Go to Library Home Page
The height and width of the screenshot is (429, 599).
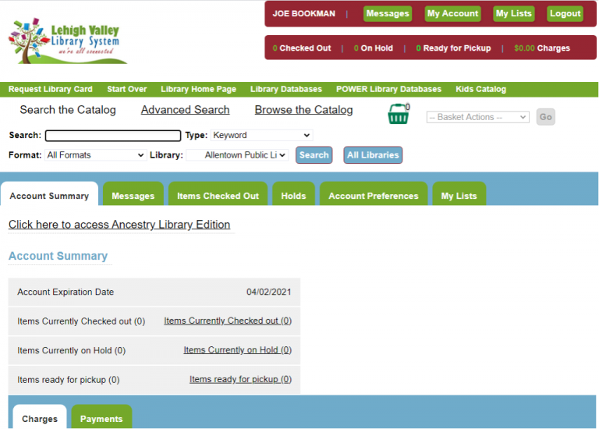tap(198, 89)
